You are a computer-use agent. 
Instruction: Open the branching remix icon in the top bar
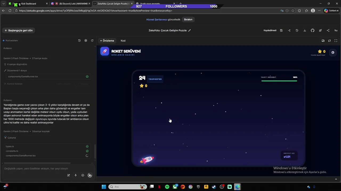(x=289, y=31)
